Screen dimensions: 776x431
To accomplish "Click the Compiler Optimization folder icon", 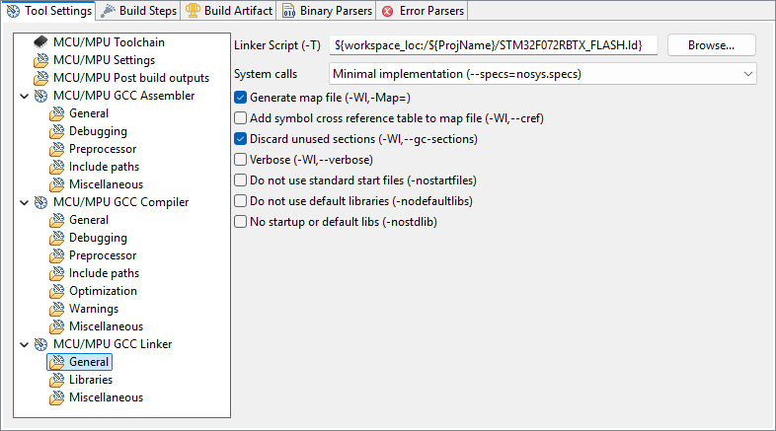I will coord(56,291).
